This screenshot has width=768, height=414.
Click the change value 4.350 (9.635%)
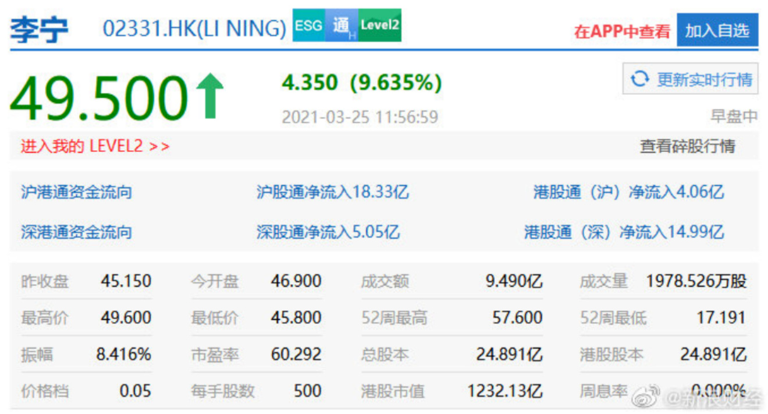pos(362,82)
